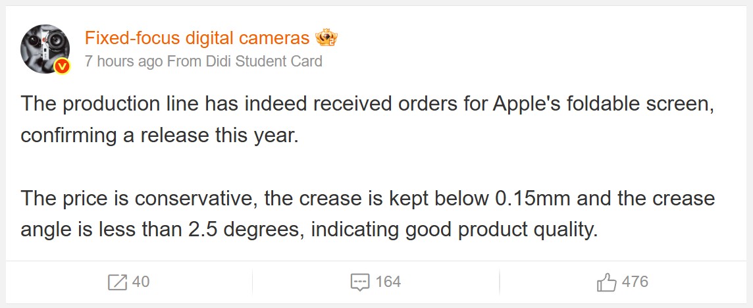Click the '7 hours ago' timestamp
This screenshot has height=308, width=753.
[124, 62]
